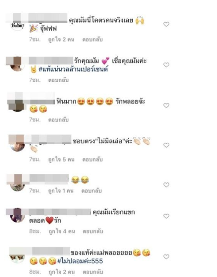Tap heart on the เชื่อคุณมัมค่ะ comment
Screen dimensions: 217x277
[x=166, y=65]
